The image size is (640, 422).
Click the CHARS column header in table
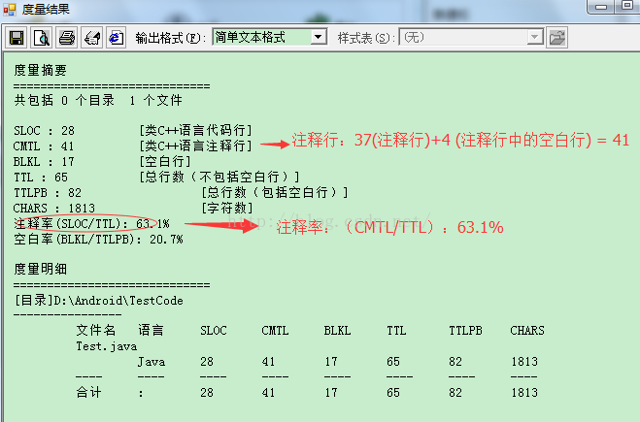pos(527,331)
